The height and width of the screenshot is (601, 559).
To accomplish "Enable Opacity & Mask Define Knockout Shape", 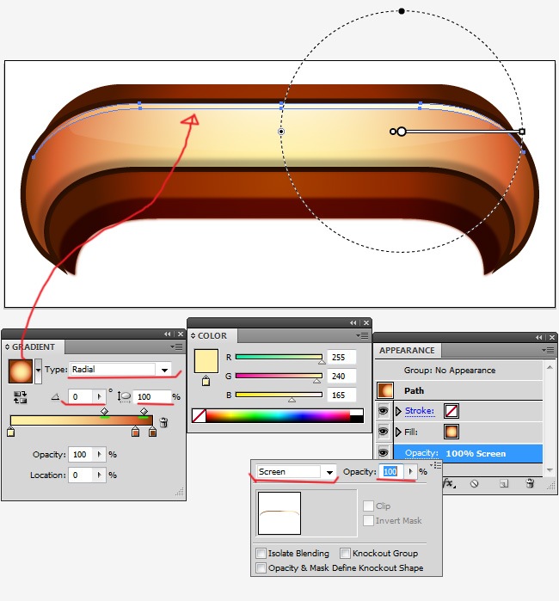I will [x=261, y=568].
